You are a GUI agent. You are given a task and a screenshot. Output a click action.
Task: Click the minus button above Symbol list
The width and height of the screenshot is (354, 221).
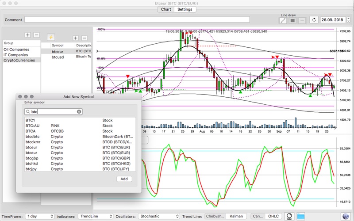click(x=84, y=38)
